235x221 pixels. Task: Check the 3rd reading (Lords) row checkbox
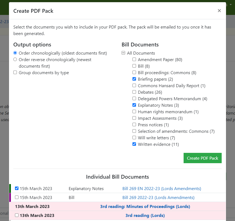[17, 215]
